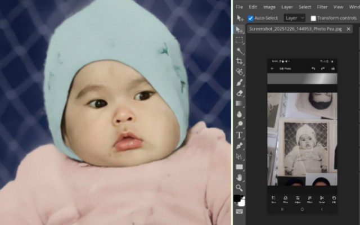Open the Layer target dropdown
360x225 pixels.
[x=294, y=18]
